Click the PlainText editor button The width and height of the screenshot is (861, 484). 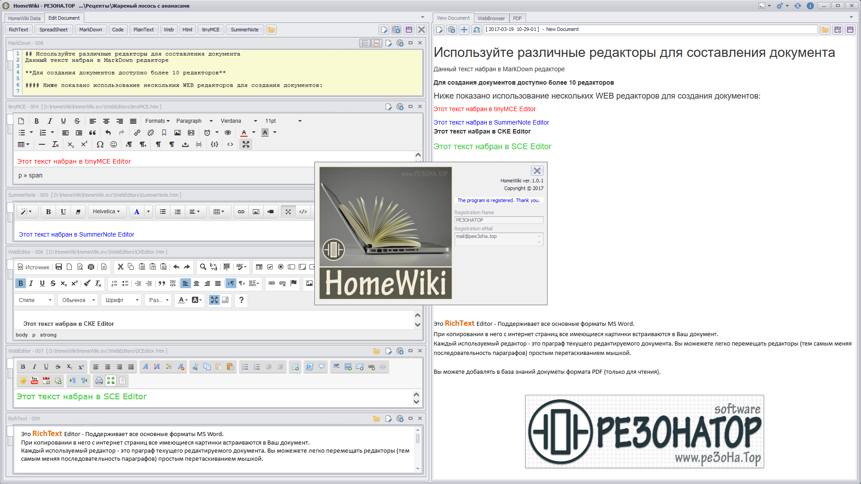point(143,30)
